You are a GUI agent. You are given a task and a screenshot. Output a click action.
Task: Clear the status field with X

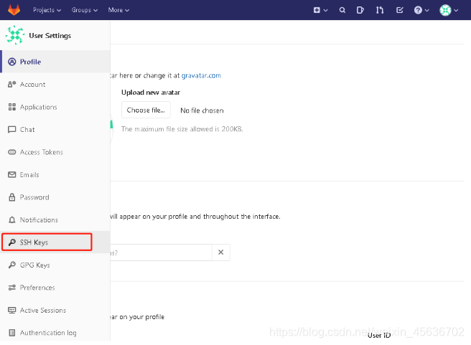(x=221, y=252)
